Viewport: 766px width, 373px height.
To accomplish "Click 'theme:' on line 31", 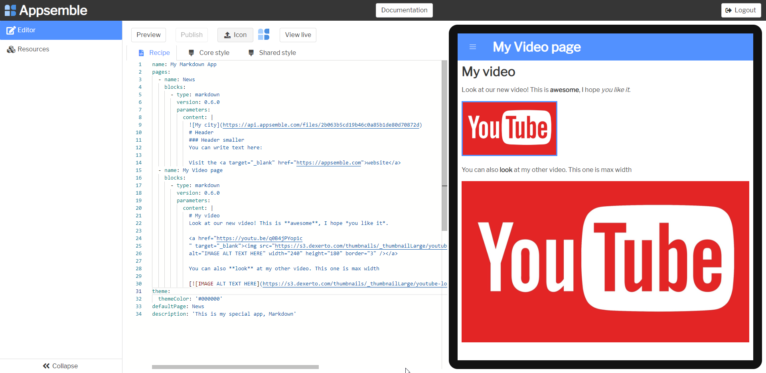I will (161, 291).
